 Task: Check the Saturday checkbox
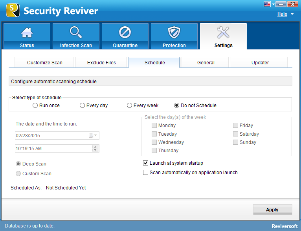(x=235, y=134)
